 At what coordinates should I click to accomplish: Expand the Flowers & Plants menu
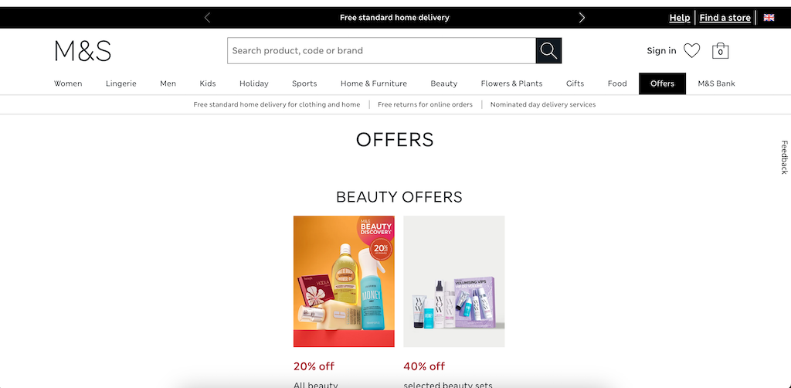pyautogui.click(x=511, y=83)
